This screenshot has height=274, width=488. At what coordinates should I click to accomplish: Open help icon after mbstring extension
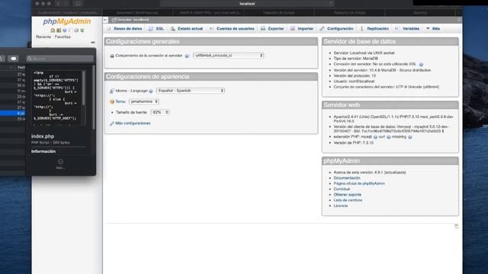[x=410, y=137]
